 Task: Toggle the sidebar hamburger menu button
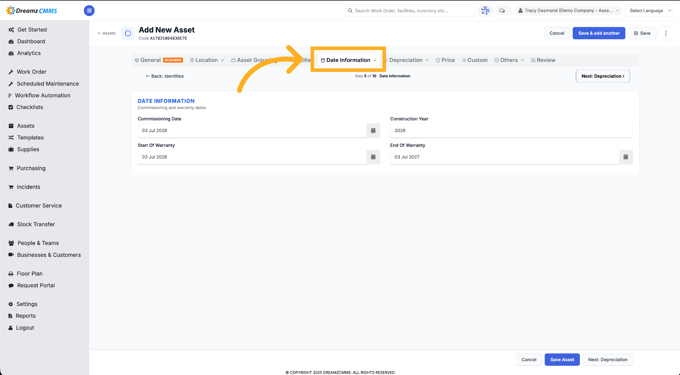[x=89, y=11]
